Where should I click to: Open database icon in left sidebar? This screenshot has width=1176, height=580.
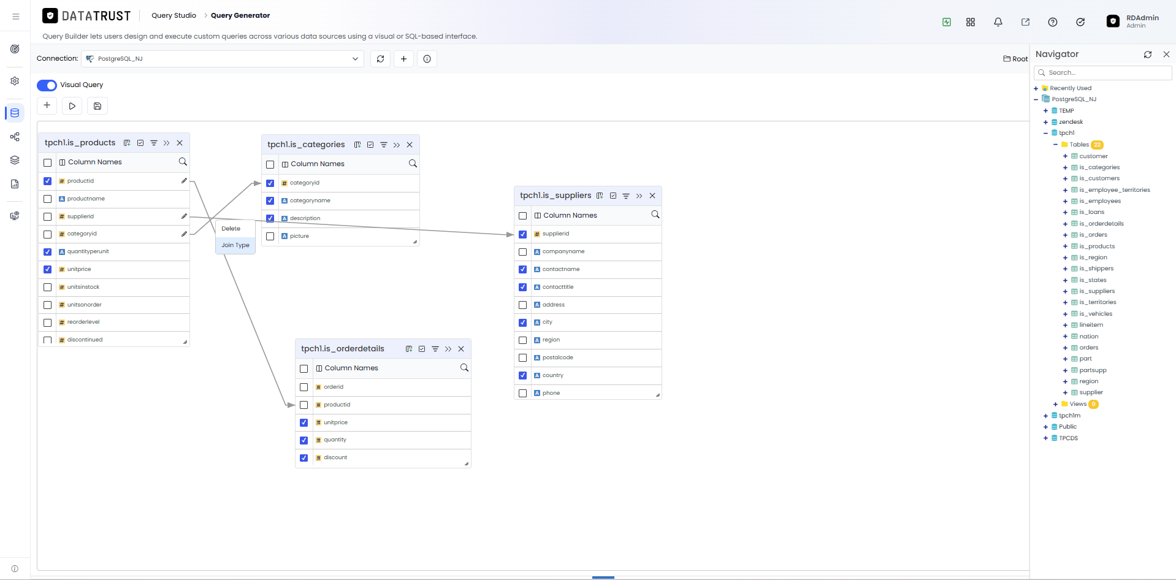click(15, 113)
